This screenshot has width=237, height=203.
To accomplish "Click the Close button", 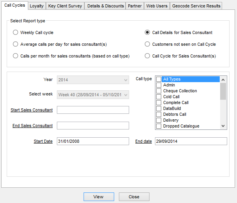I will tap(134, 197).
